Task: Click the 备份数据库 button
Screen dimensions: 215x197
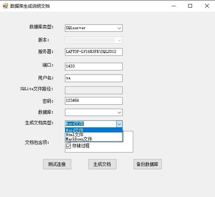Action: click(147, 164)
